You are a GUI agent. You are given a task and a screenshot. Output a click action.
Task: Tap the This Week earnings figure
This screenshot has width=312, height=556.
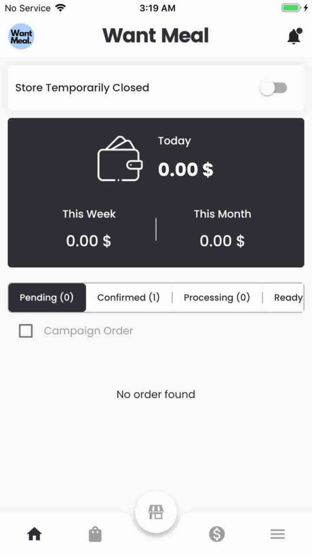pyautogui.click(x=89, y=241)
